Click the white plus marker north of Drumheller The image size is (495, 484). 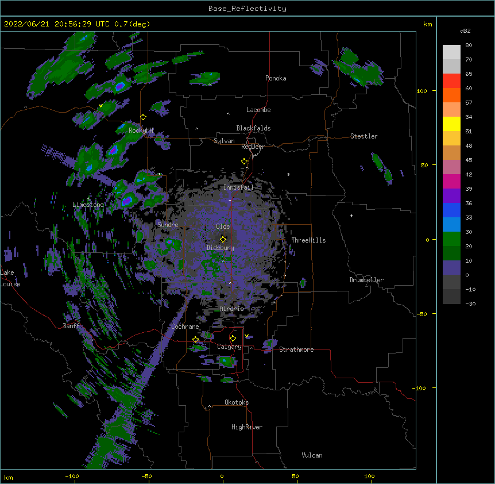click(351, 216)
